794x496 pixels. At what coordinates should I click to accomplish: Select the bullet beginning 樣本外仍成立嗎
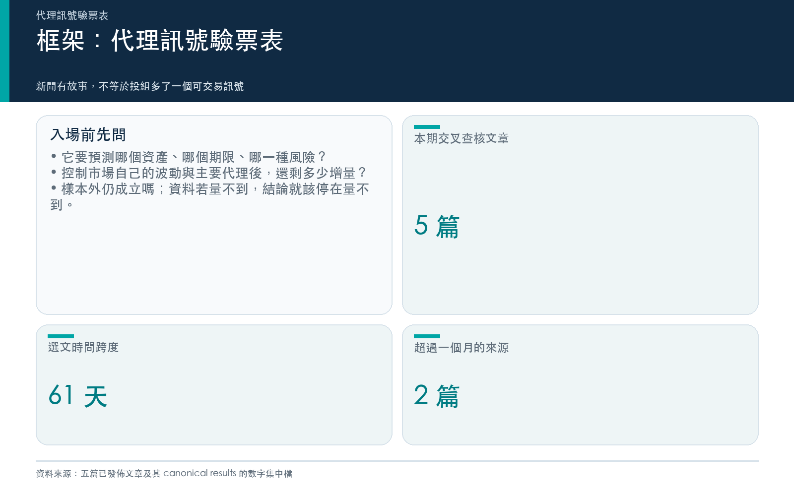pyautogui.click(x=210, y=197)
